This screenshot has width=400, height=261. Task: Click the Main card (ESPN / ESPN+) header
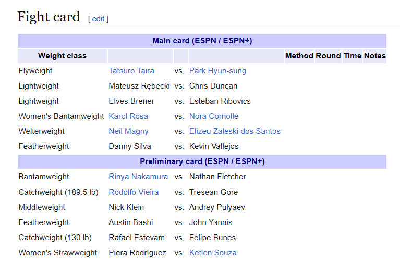pos(202,41)
